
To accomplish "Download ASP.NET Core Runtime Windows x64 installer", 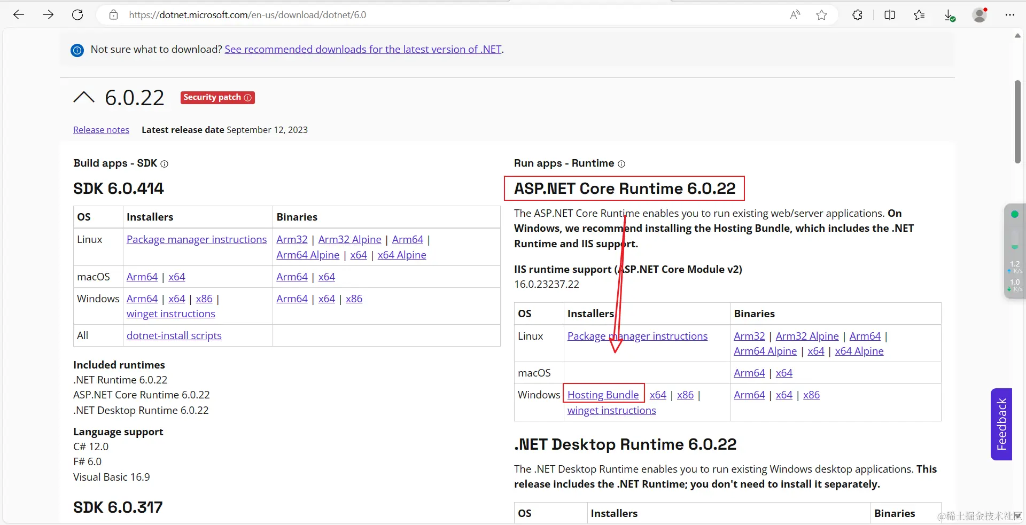I will (658, 395).
